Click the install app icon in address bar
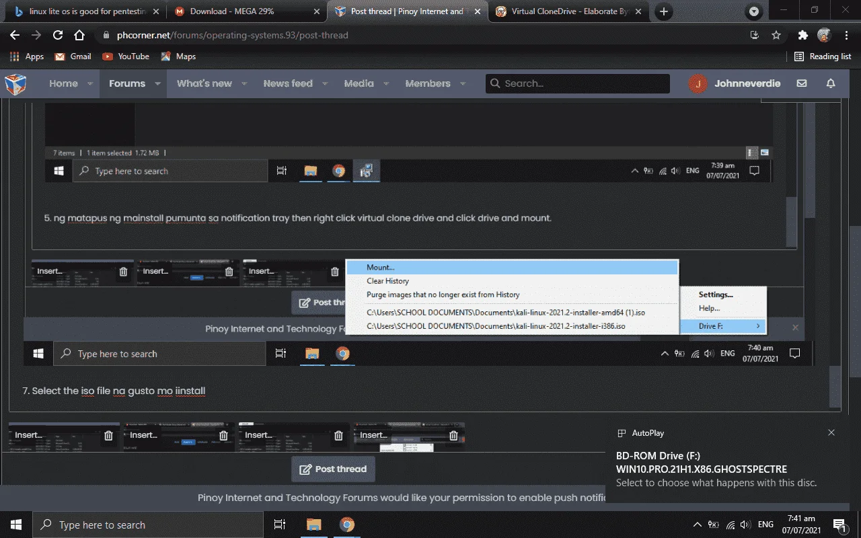 pyautogui.click(x=755, y=35)
